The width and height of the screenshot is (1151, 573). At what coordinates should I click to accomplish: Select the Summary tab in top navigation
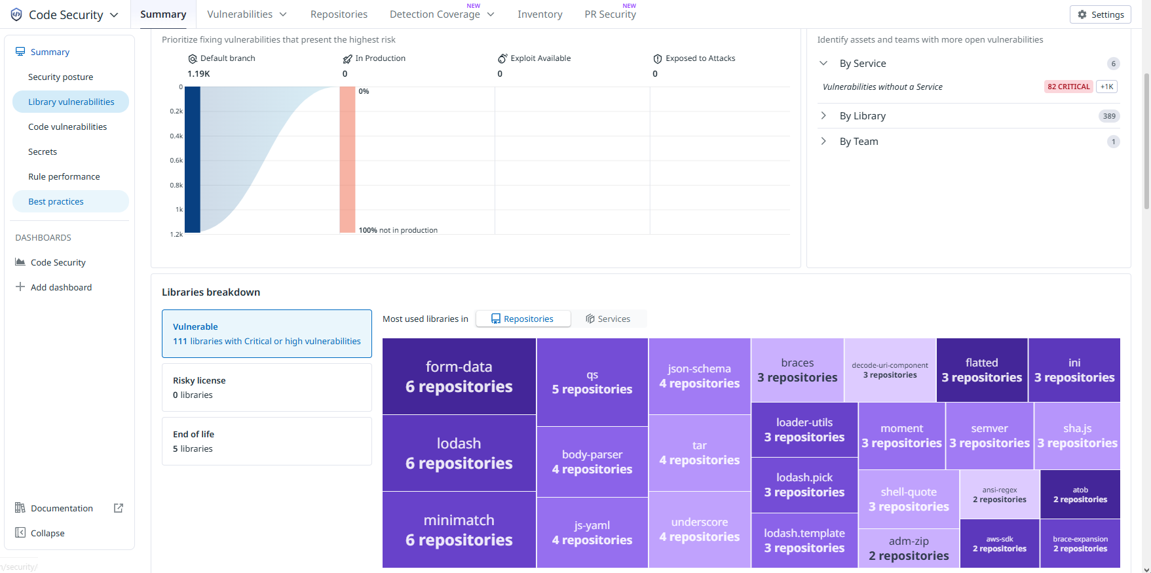coord(163,14)
